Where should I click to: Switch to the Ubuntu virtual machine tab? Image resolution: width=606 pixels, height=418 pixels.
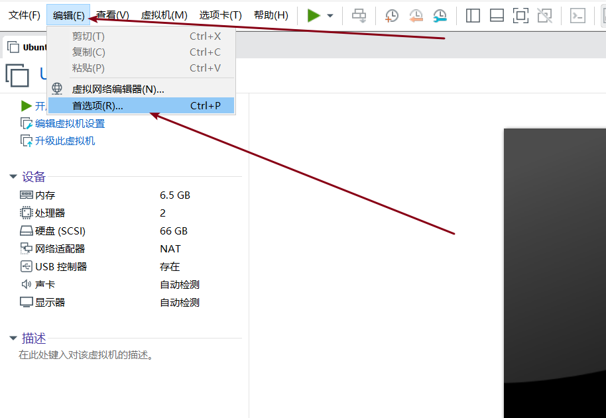(25, 47)
